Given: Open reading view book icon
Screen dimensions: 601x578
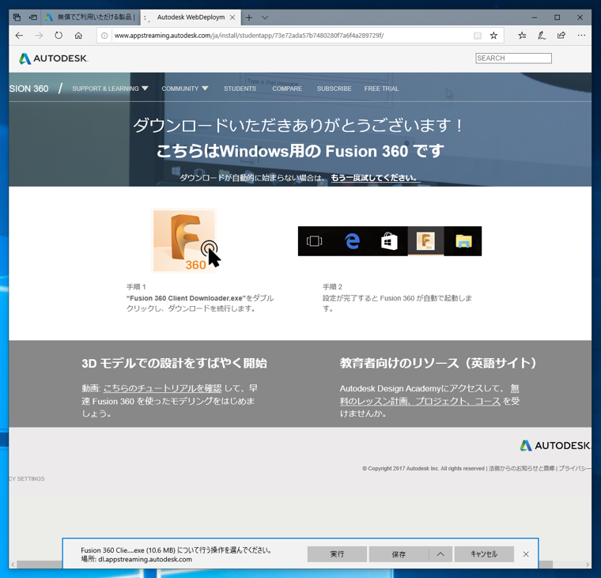Looking at the screenshot, I should [x=477, y=36].
